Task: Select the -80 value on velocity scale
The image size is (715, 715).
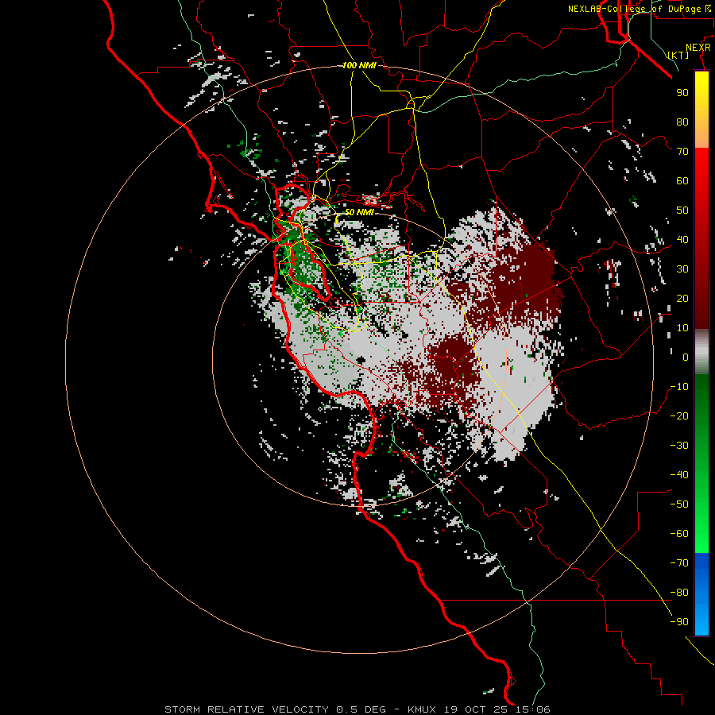Action: coord(679,593)
